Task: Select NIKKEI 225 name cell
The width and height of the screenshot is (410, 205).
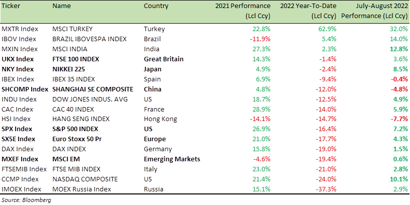Action: point(69,69)
